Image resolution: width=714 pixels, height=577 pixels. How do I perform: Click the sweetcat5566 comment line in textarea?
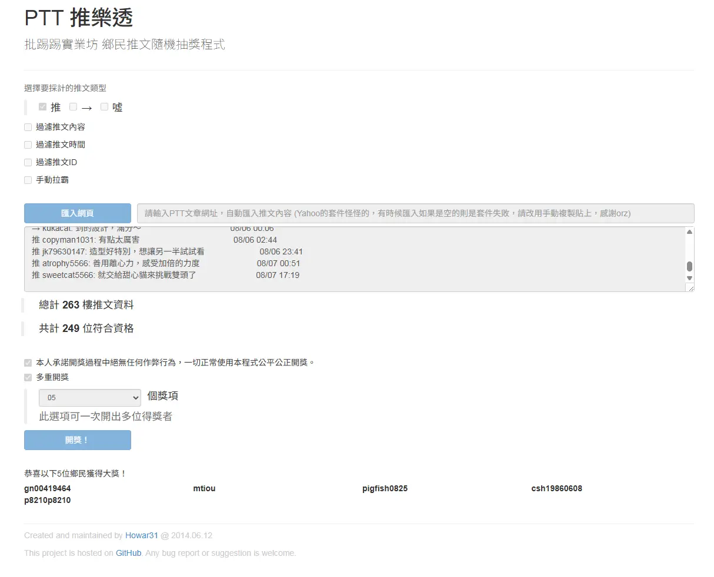(165, 275)
